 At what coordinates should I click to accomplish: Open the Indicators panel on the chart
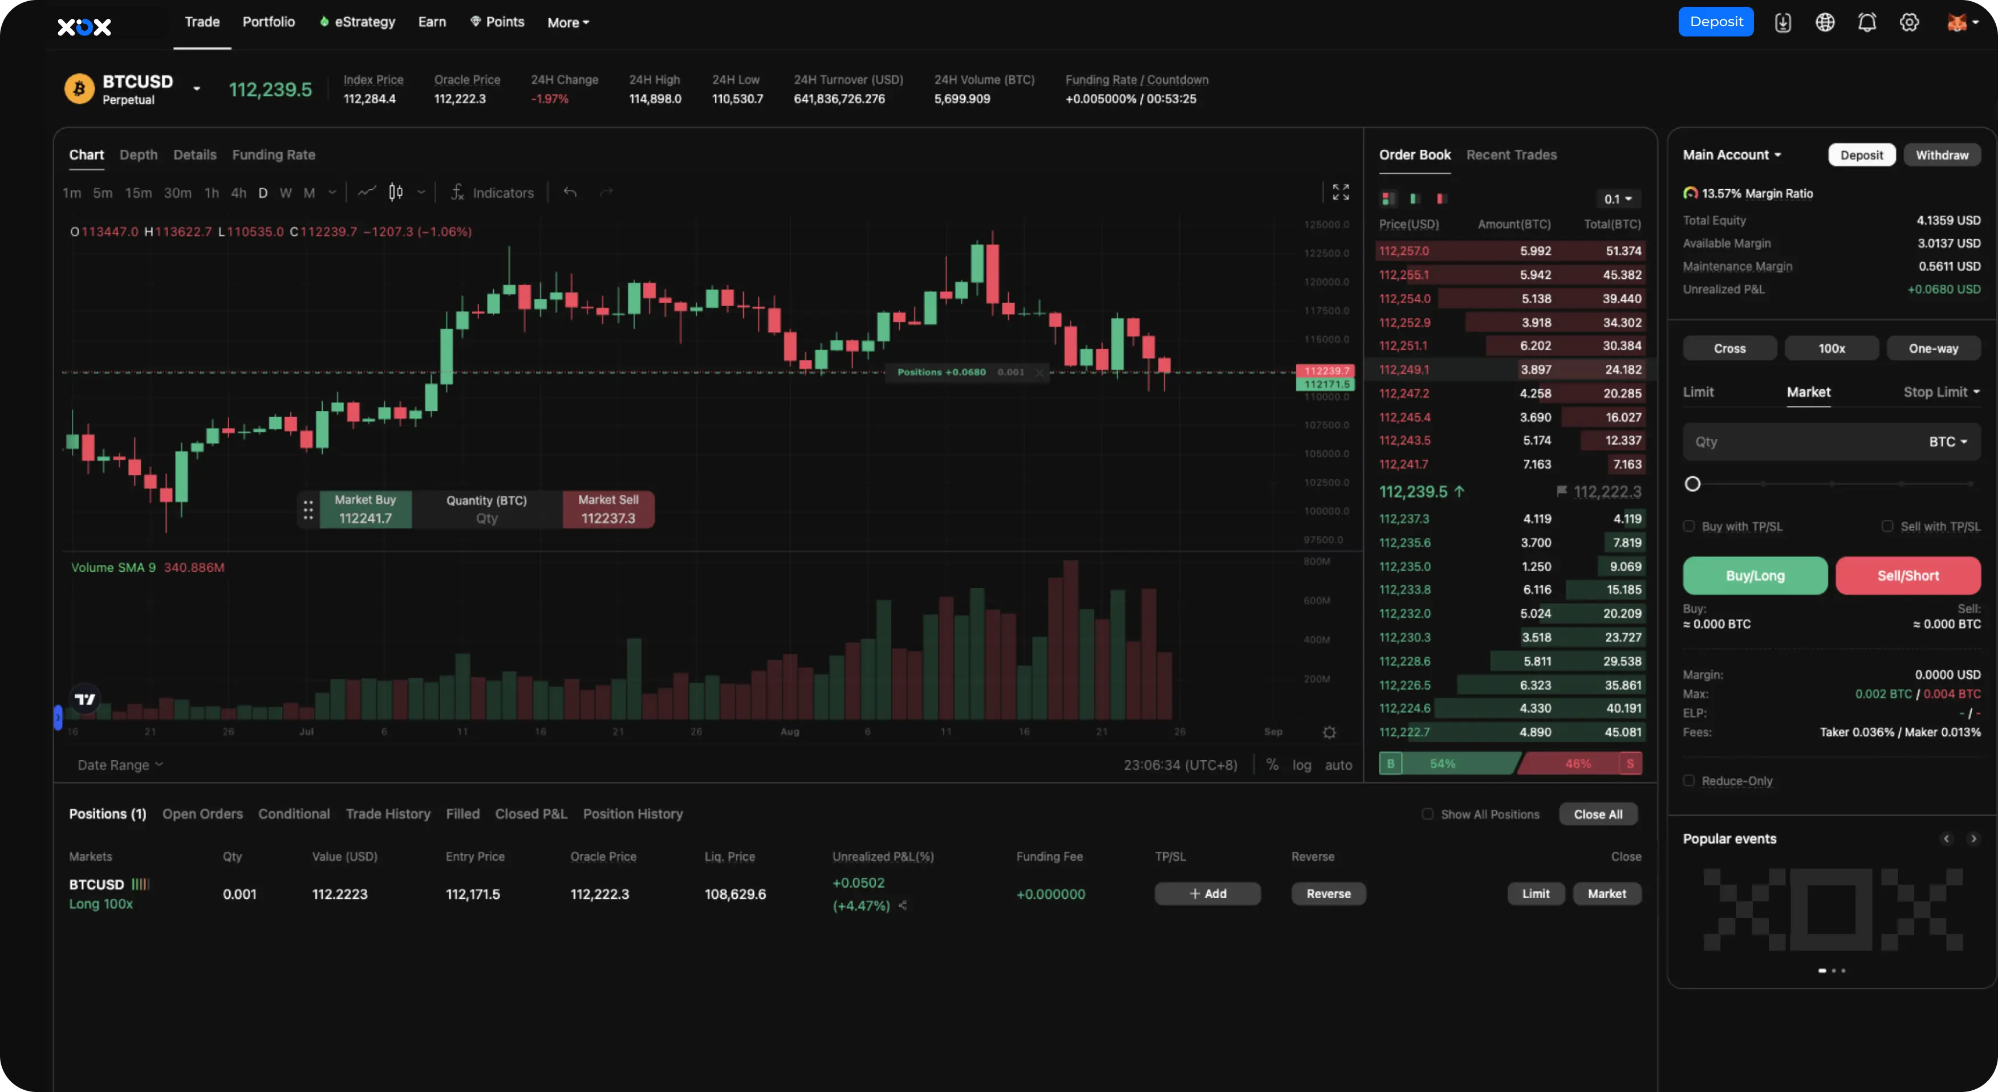point(493,192)
